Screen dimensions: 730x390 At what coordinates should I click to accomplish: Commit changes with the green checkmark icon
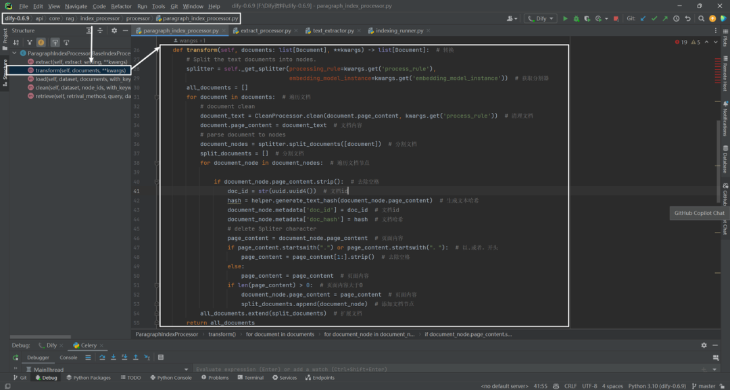click(654, 19)
